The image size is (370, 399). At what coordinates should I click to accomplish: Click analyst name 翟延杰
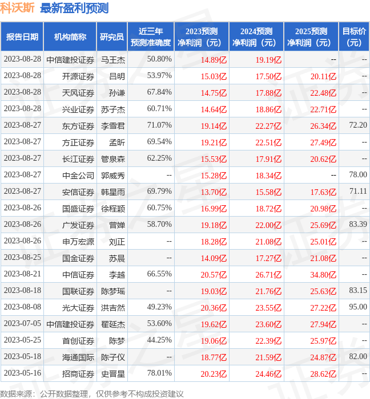[113, 324]
